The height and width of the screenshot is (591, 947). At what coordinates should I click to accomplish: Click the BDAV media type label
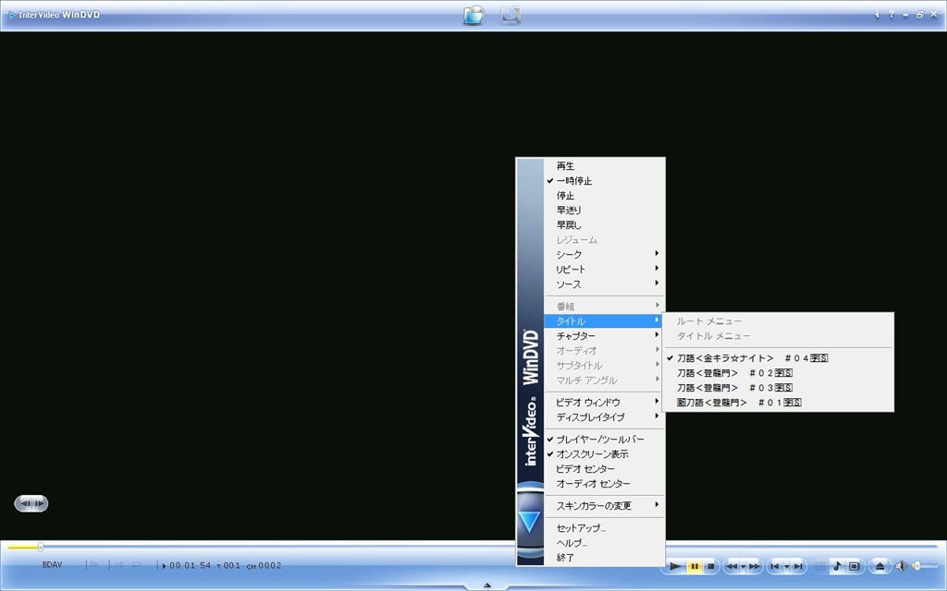pyautogui.click(x=52, y=565)
